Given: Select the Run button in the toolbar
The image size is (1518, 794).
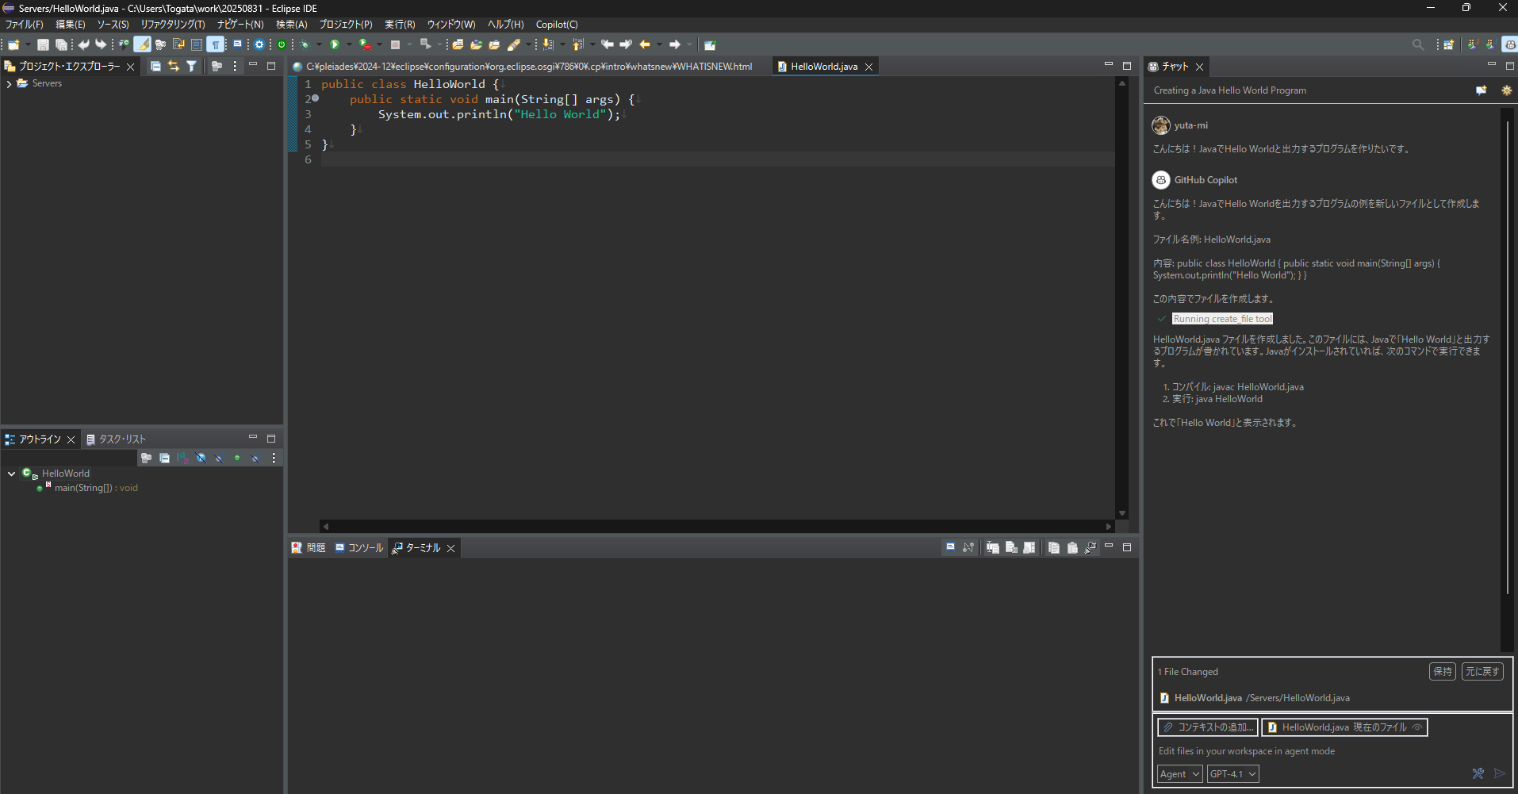Looking at the screenshot, I should point(334,44).
